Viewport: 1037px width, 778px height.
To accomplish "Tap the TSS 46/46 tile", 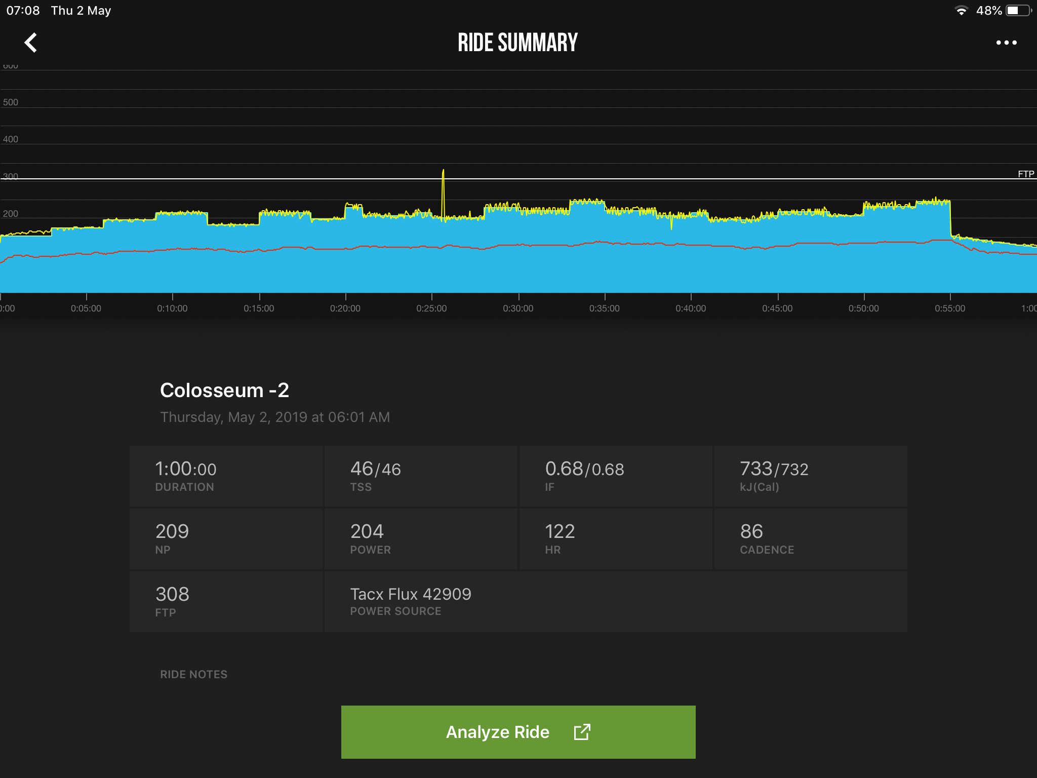I will [421, 476].
